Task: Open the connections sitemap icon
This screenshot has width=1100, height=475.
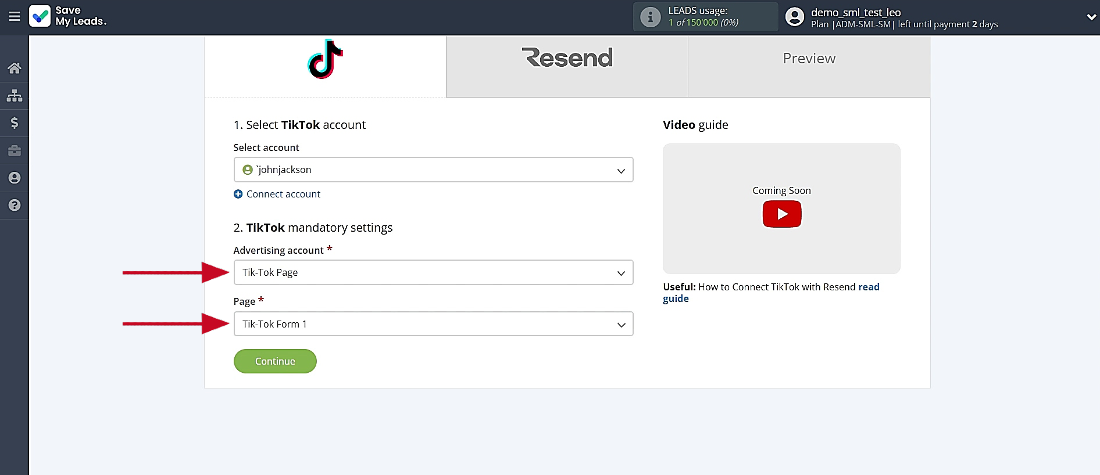Action: tap(15, 95)
